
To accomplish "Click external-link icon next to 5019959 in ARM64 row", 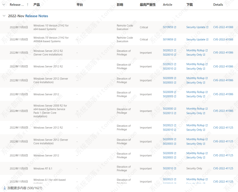I will coord(175,39).
